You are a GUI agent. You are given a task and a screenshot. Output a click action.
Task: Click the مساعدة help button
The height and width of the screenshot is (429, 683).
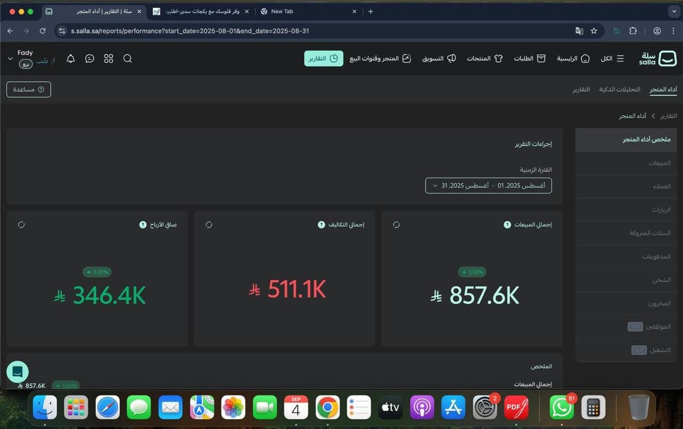pyautogui.click(x=28, y=89)
